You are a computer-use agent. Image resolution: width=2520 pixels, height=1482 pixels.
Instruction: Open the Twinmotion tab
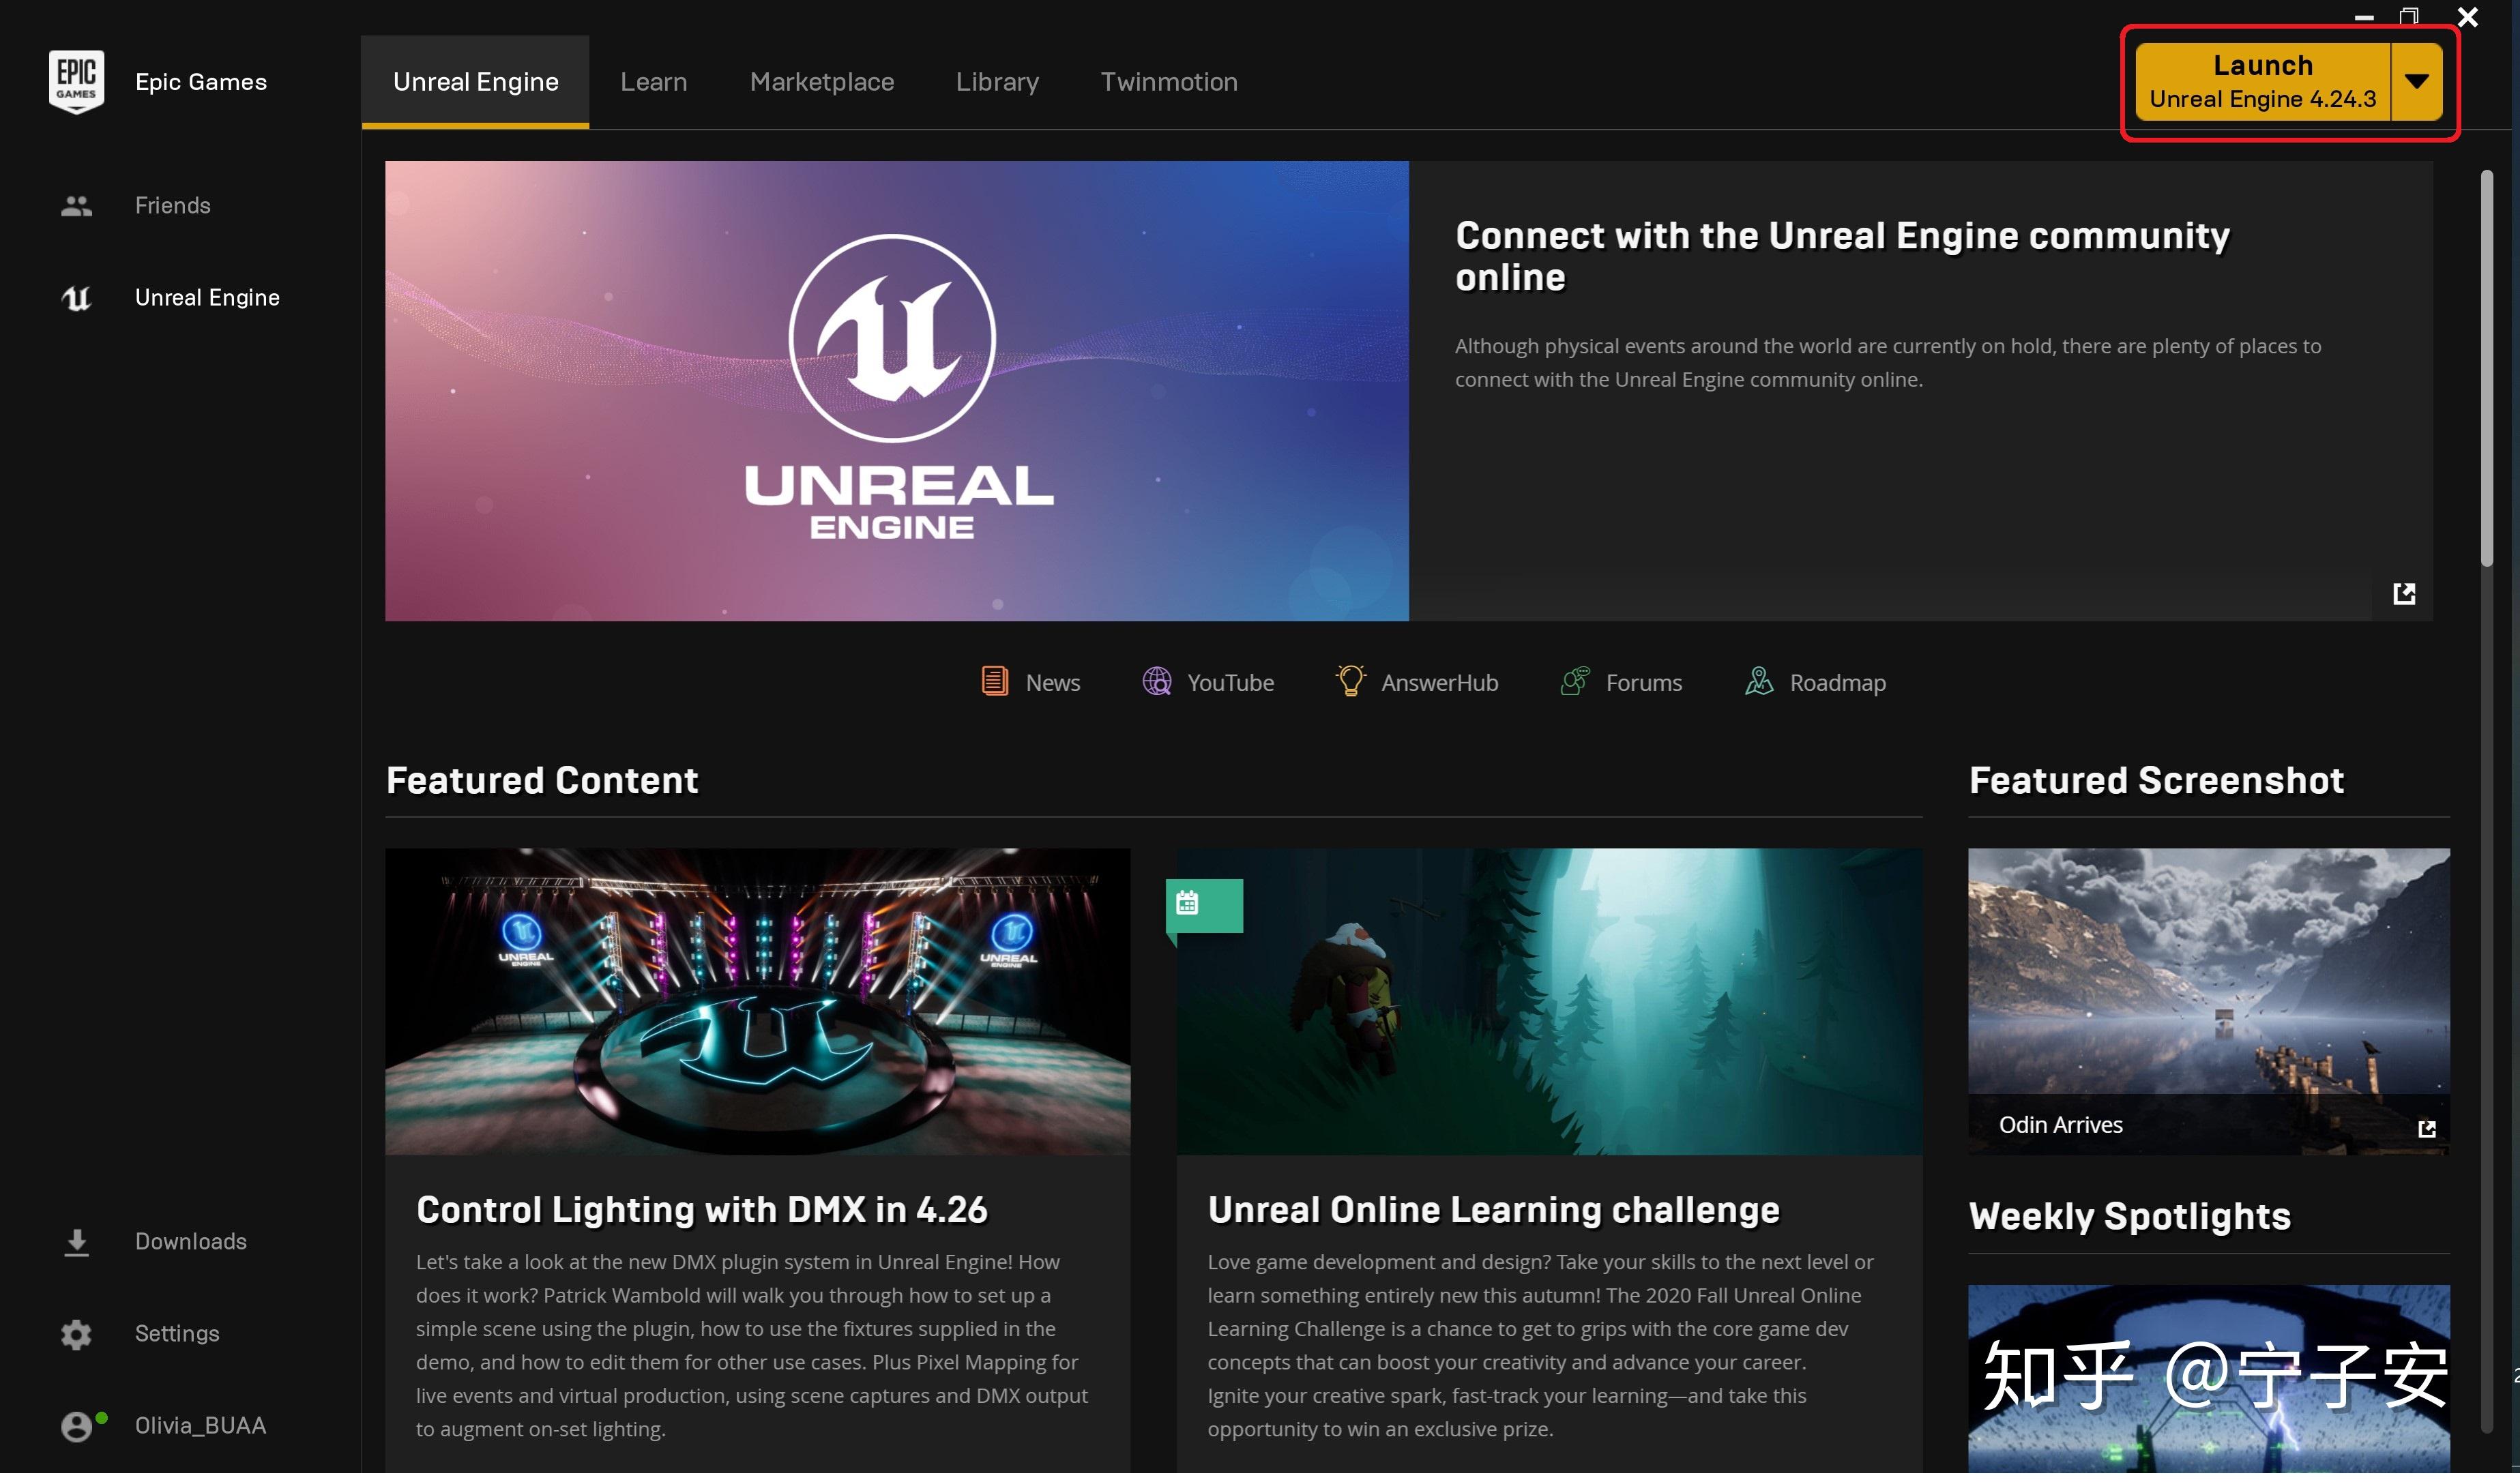tap(1169, 81)
